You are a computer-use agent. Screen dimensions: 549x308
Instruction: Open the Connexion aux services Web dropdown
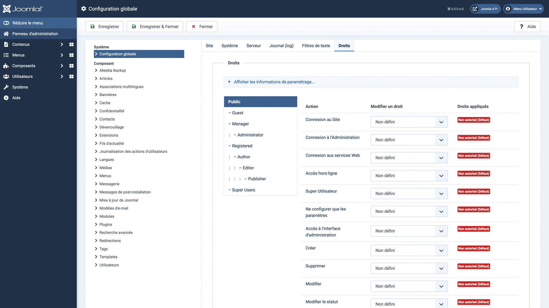pyautogui.click(x=409, y=158)
